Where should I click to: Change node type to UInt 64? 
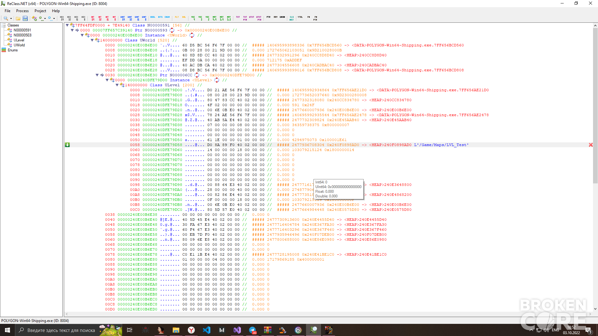[x=123, y=18]
